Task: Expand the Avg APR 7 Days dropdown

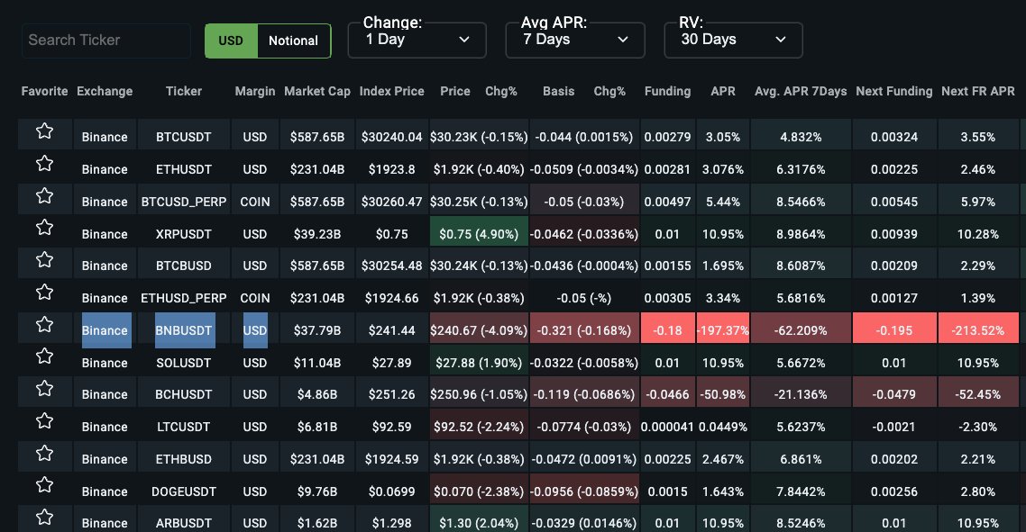Action: coord(574,40)
